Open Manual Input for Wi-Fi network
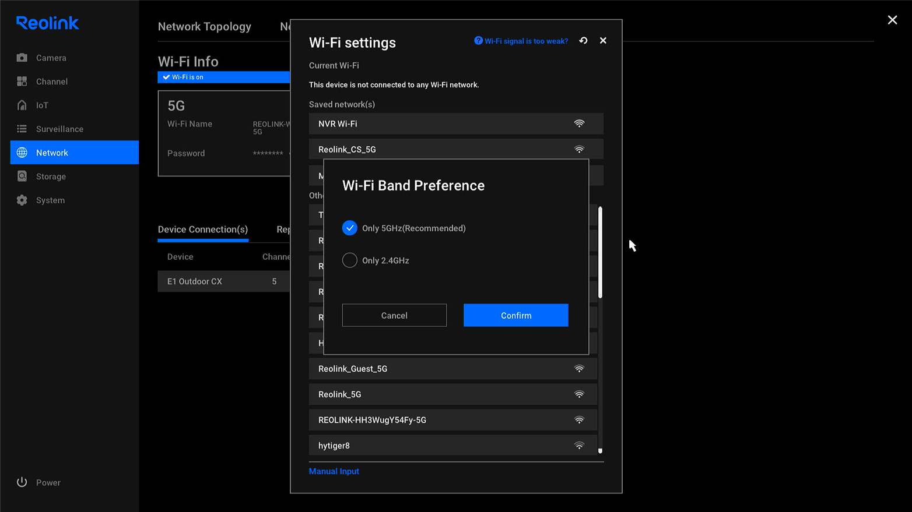 pyautogui.click(x=334, y=471)
